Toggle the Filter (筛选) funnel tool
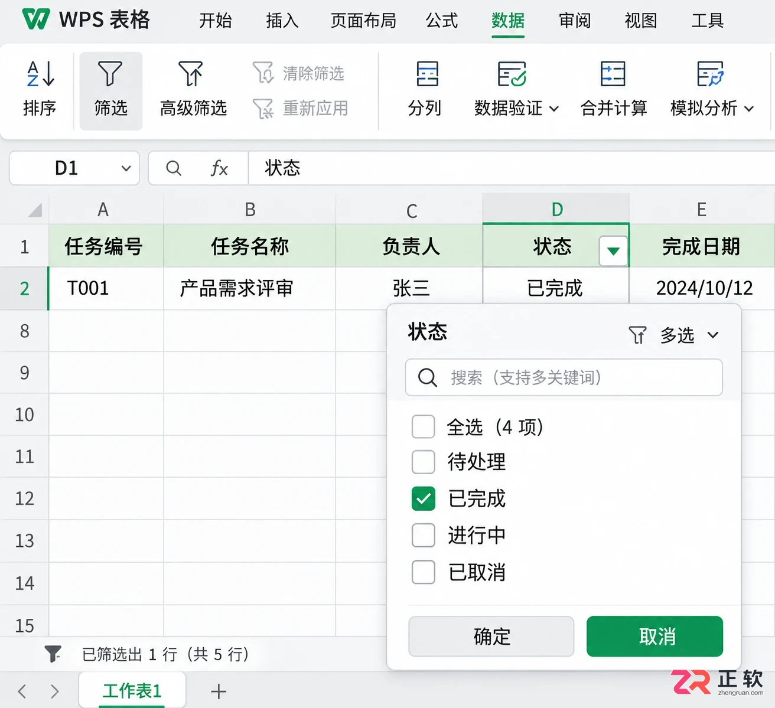Viewport: 775px width, 708px height. (110, 90)
